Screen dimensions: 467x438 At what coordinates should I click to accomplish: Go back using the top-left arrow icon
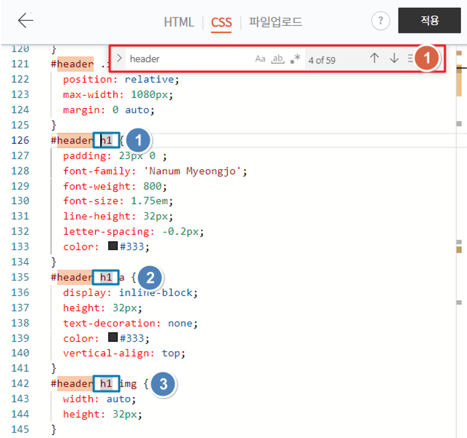click(x=26, y=21)
